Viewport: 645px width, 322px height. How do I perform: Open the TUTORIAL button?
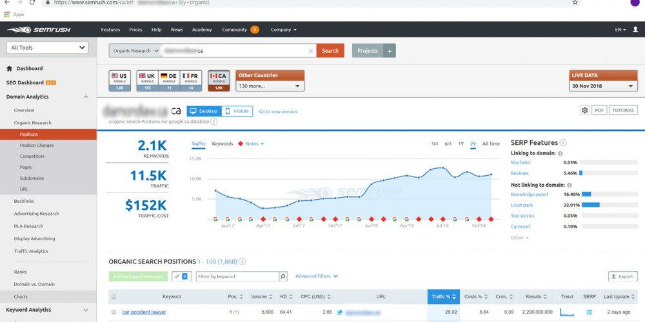[623, 110]
